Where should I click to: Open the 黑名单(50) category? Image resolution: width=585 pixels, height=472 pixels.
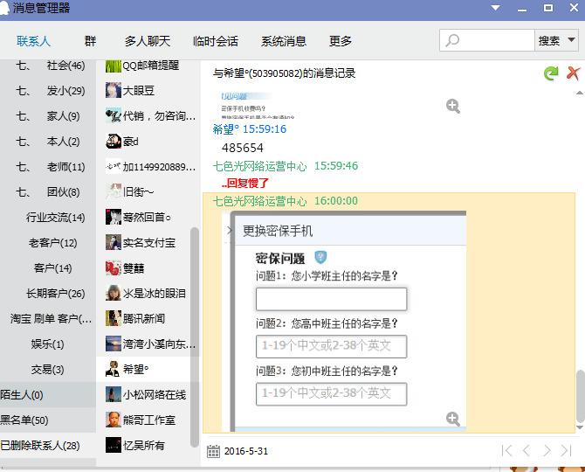tap(48, 420)
